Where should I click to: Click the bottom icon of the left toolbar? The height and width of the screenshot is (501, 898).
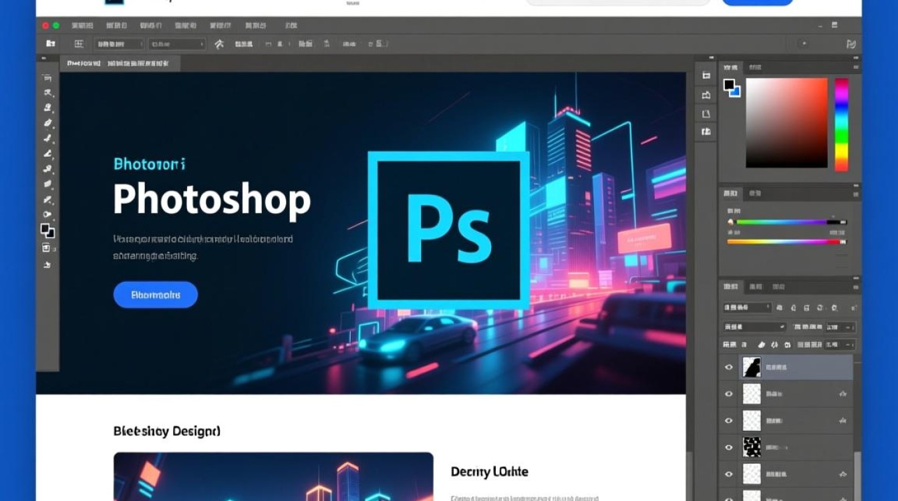[47, 265]
